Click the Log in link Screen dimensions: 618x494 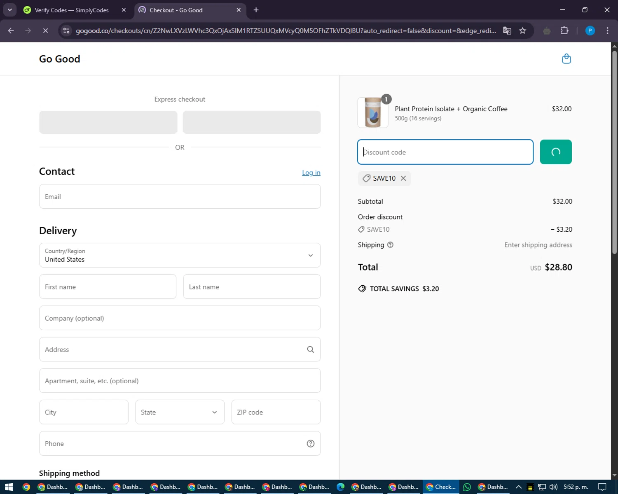pyautogui.click(x=311, y=172)
